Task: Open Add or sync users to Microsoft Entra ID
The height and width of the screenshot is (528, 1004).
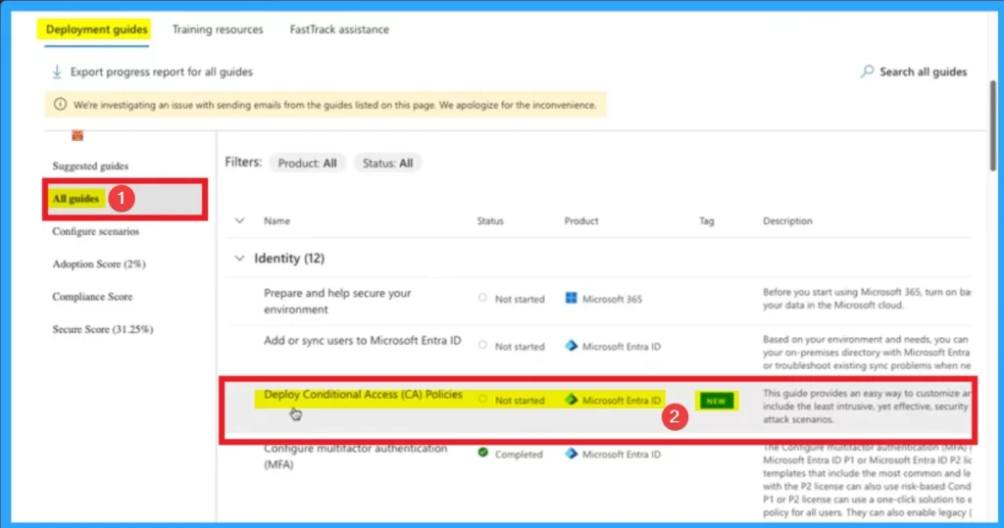Action: click(x=363, y=341)
